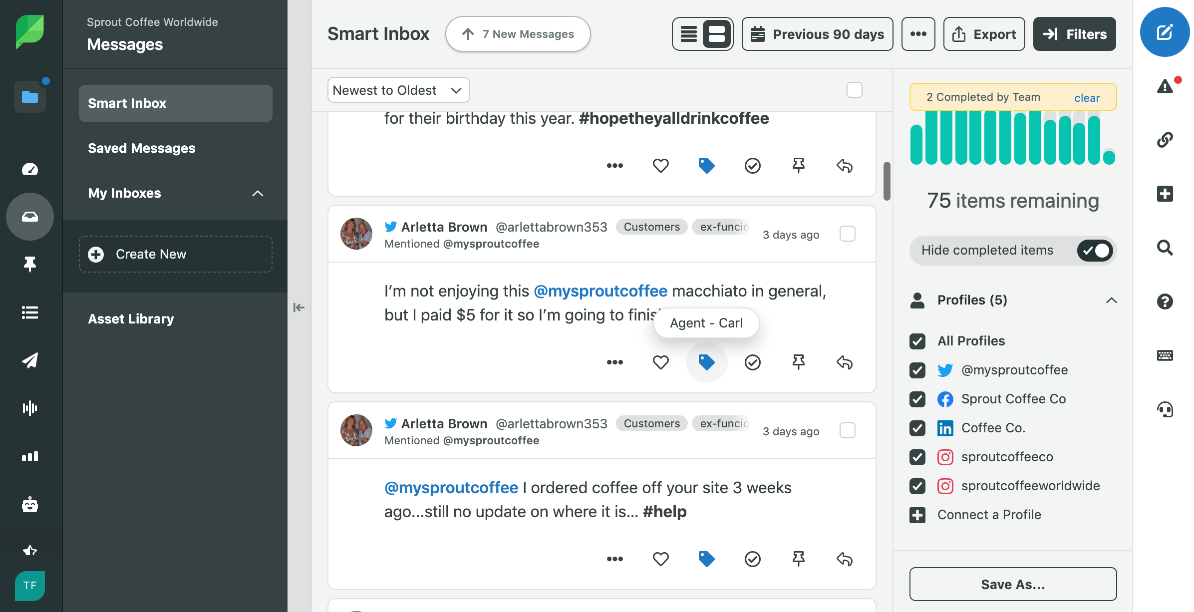Mark macchiato message complete with checkmark icon

click(x=752, y=362)
